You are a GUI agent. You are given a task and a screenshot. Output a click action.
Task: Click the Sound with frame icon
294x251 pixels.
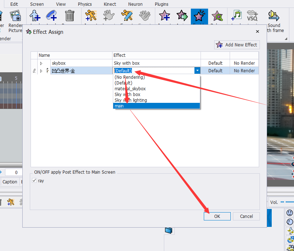point(274,16)
